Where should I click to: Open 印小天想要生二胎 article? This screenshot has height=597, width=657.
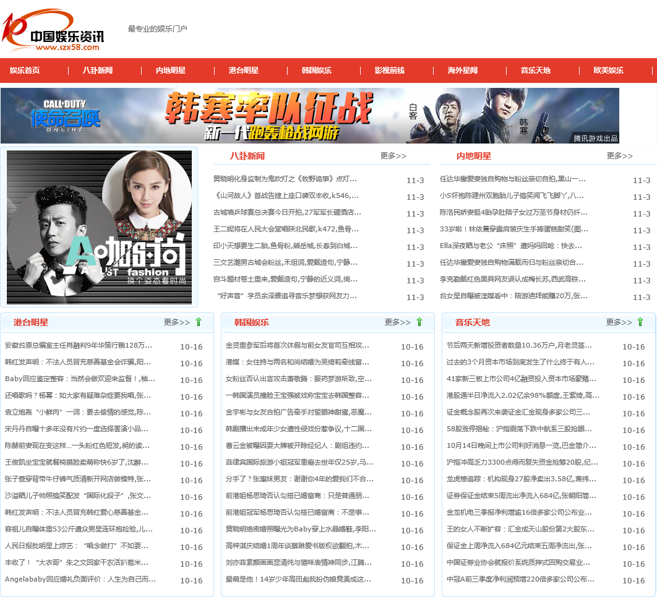pos(285,246)
